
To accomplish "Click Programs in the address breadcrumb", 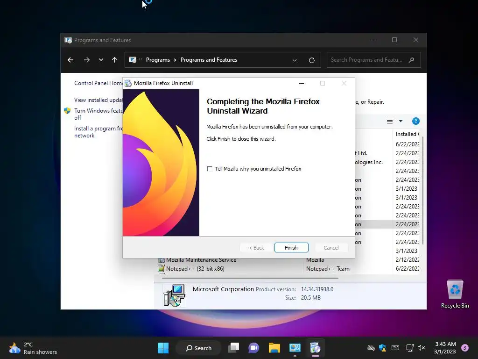I will click(158, 60).
